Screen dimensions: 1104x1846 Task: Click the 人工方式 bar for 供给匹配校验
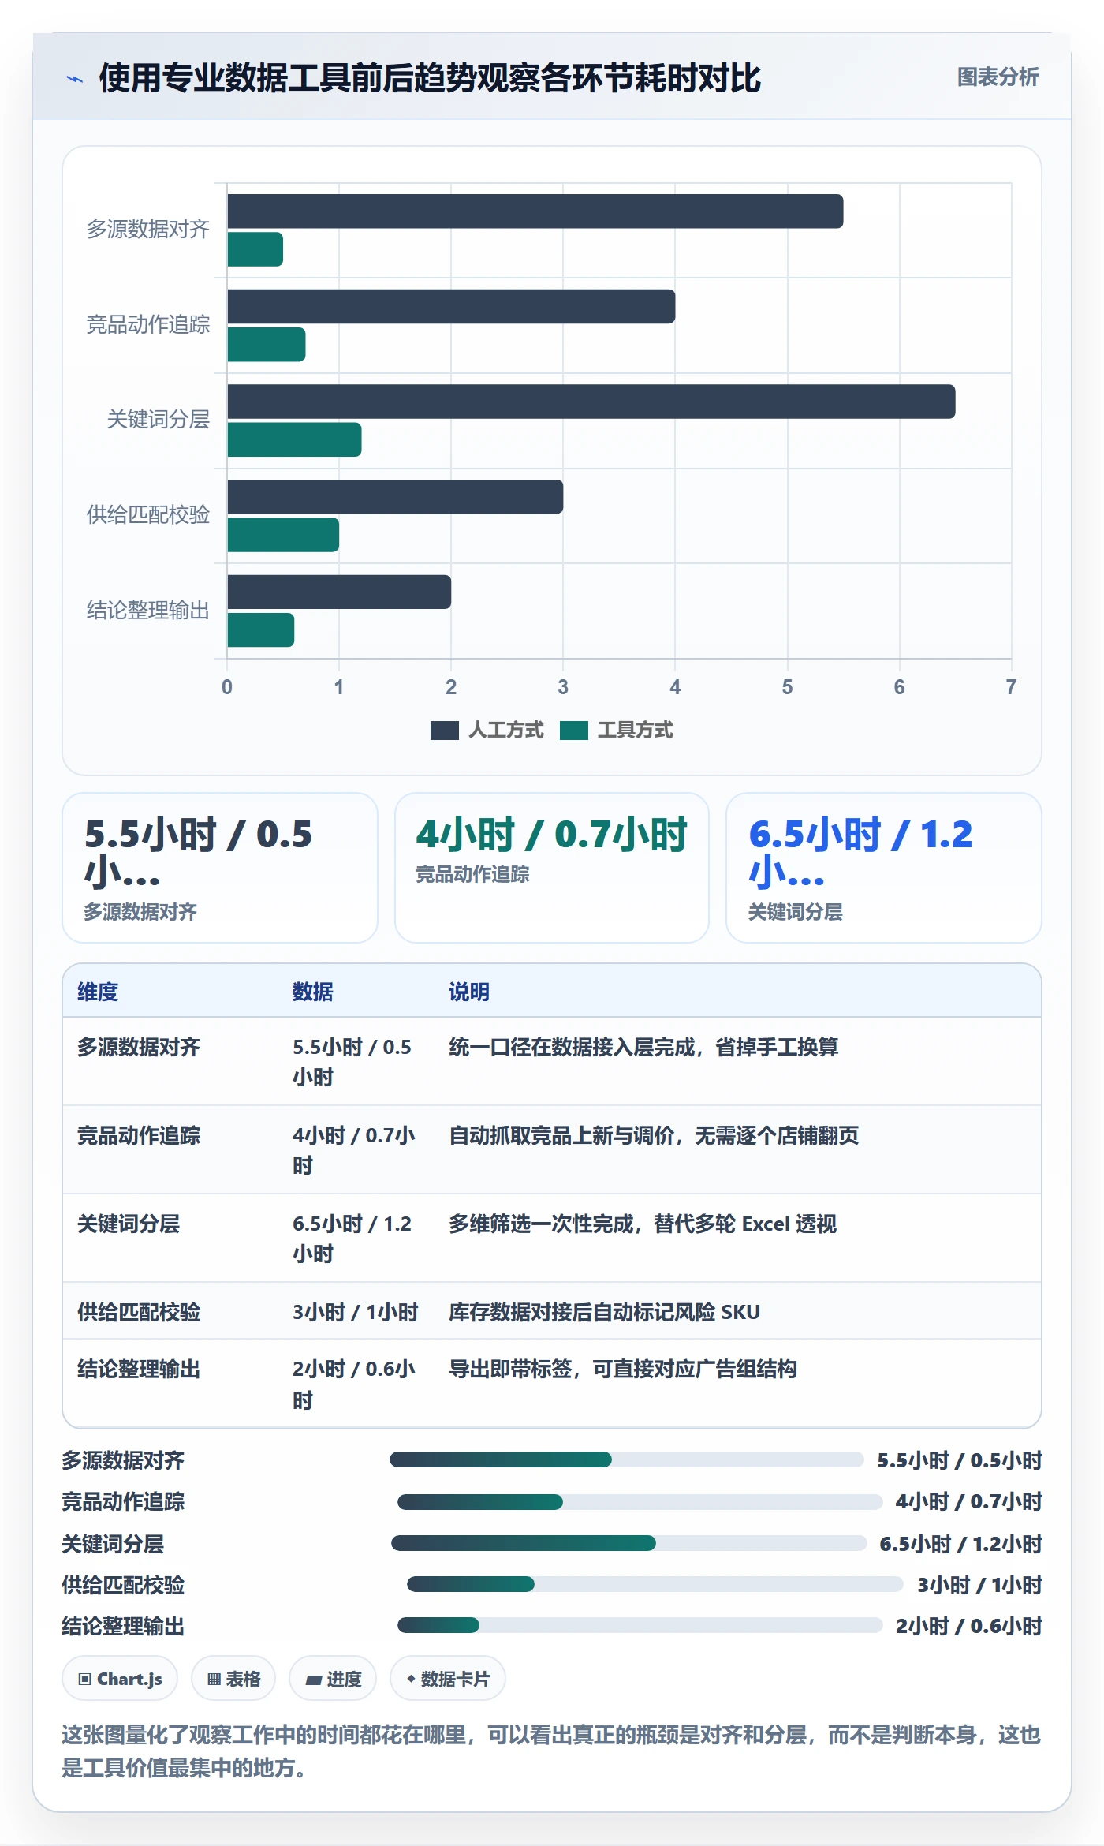click(x=395, y=497)
